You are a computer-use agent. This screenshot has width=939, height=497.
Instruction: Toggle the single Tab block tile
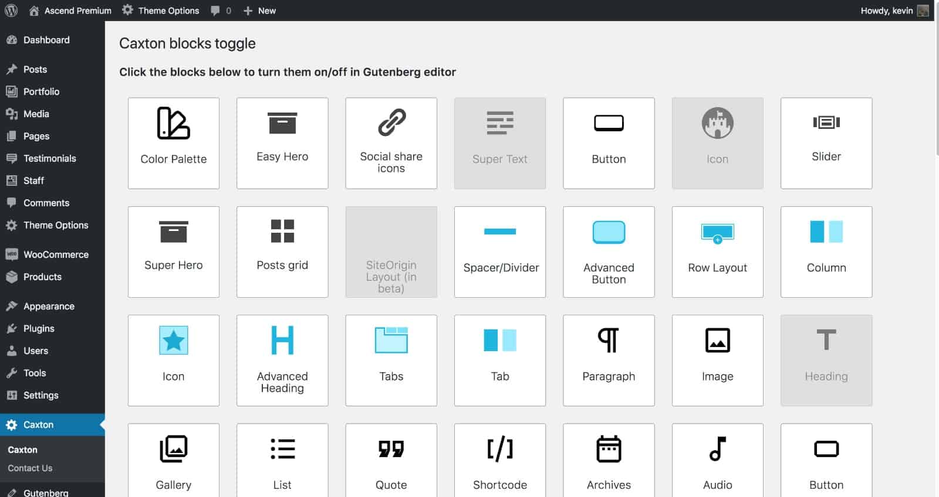pyautogui.click(x=500, y=360)
